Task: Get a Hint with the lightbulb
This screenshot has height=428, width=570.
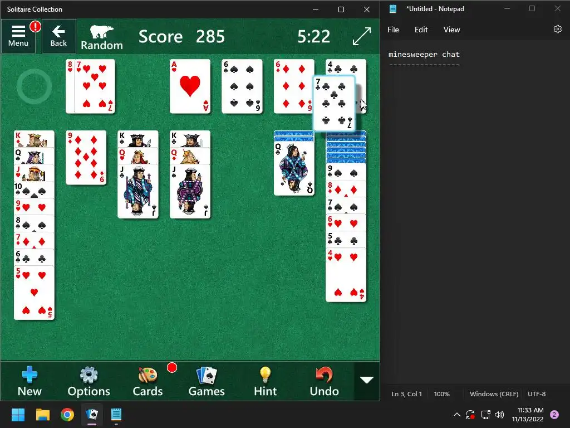Action: (266, 381)
